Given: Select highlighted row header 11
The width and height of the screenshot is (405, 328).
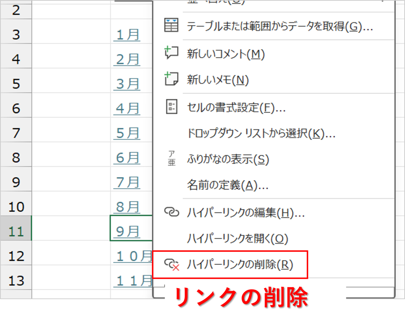Looking at the screenshot, I should [x=16, y=228].
